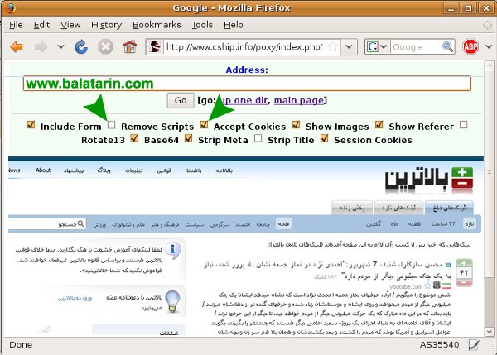Click the star icon beside youtube.com
Screen dimensions: 497x355
point(427,285)
